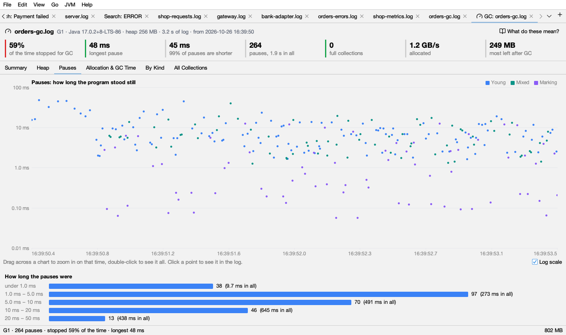Open the 'What do these mean?' link
Viewport: 566px width, 335px height.
click(533, 31)
